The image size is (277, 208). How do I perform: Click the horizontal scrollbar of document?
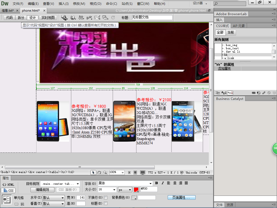point(80,167)
